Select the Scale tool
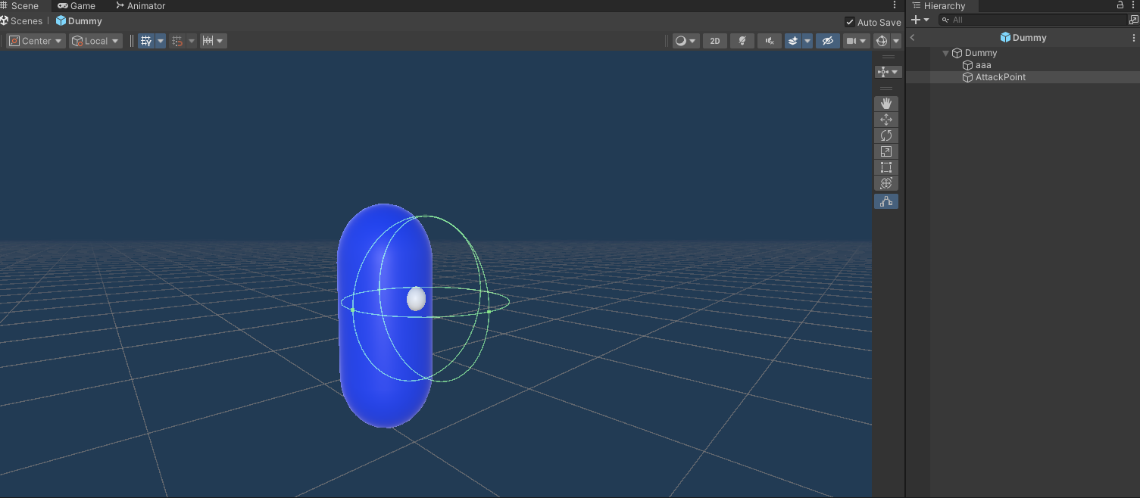 tap(886, 151)
